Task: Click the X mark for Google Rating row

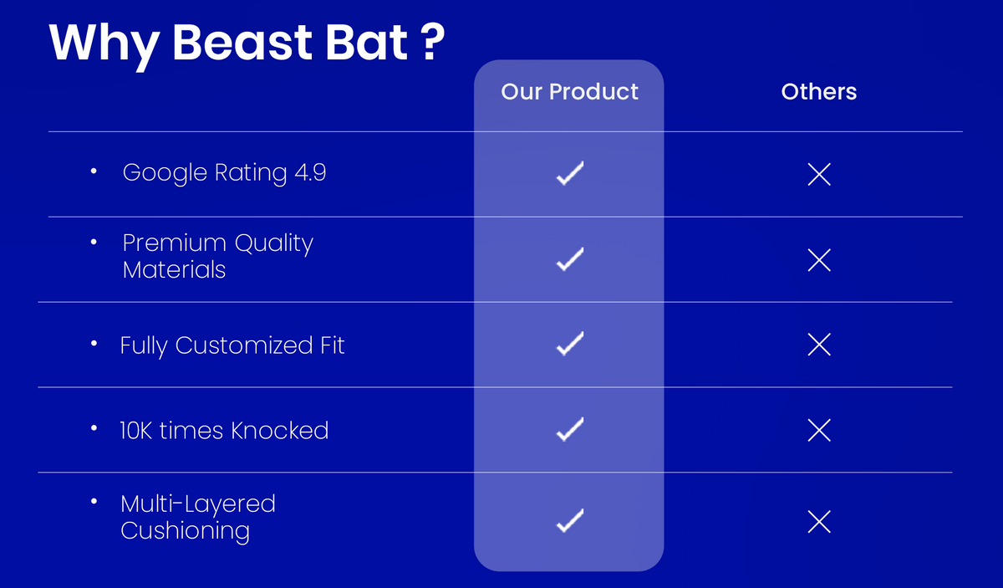Action: pyautogui.click(x=819, y=175)
